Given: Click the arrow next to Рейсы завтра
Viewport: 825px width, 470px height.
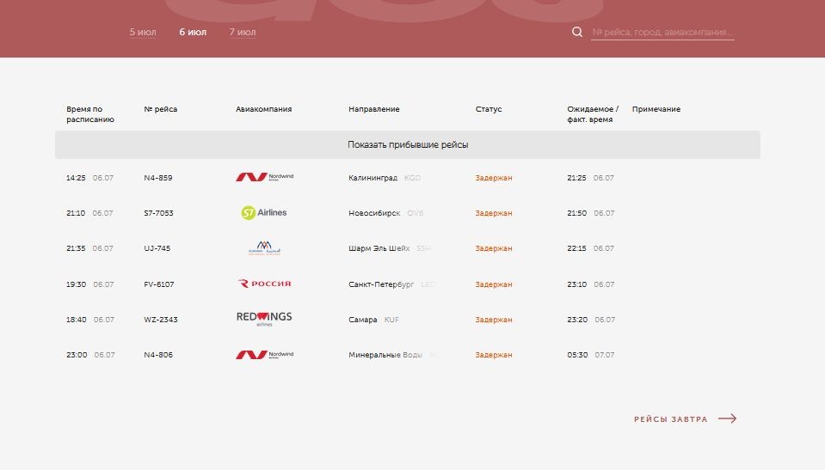Looking at the screenshot, I should (727, 418).
